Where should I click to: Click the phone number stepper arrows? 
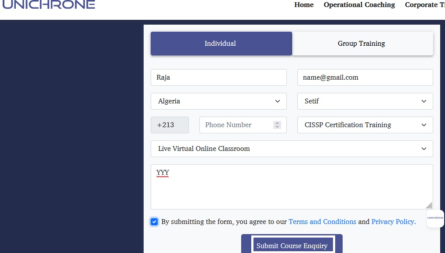point(277,125)
